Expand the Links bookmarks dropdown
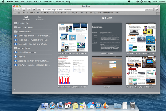Viewport: 166px width, 111px height. [56, 13]
